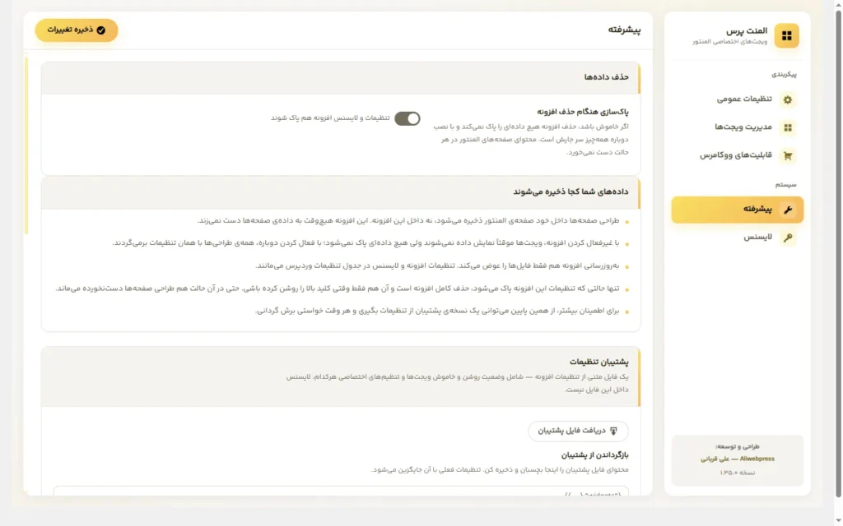Viewport: 843px width, 526px height.
Task: Click the gear icon beside تنظیمات عمومی
Action: 788,99
